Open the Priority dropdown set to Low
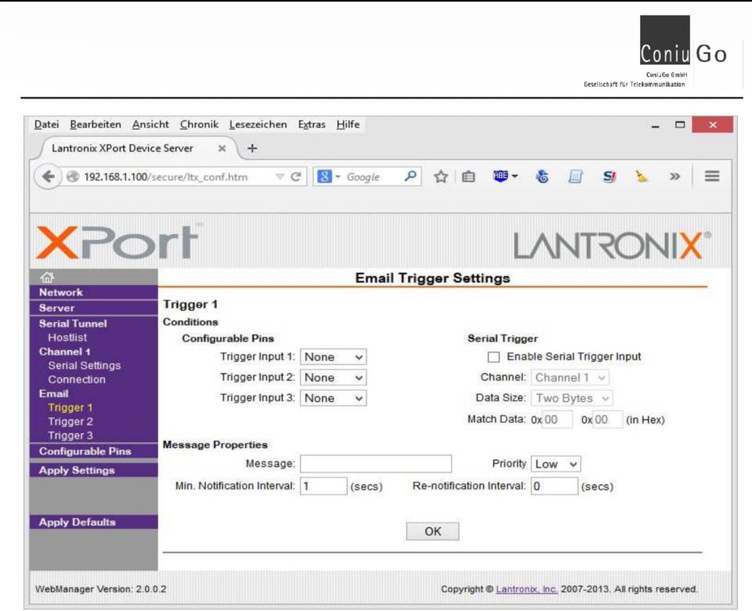Viewport: 752px width, 611px height. click(x=555, y=465)
